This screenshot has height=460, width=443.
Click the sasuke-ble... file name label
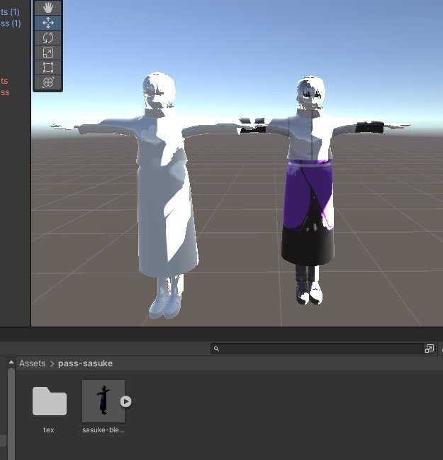(103, 429)
